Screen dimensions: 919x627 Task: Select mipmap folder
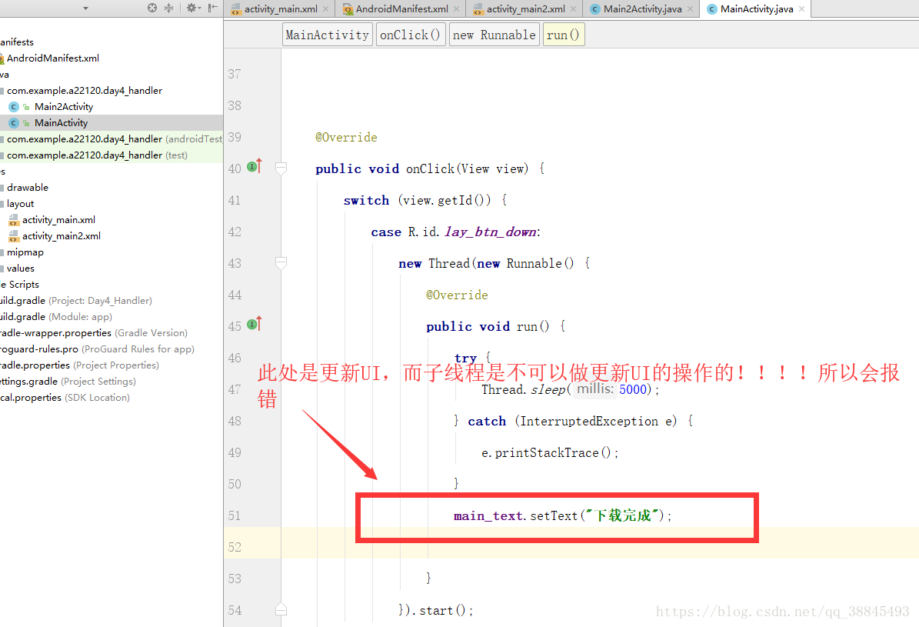coord(25,252)
